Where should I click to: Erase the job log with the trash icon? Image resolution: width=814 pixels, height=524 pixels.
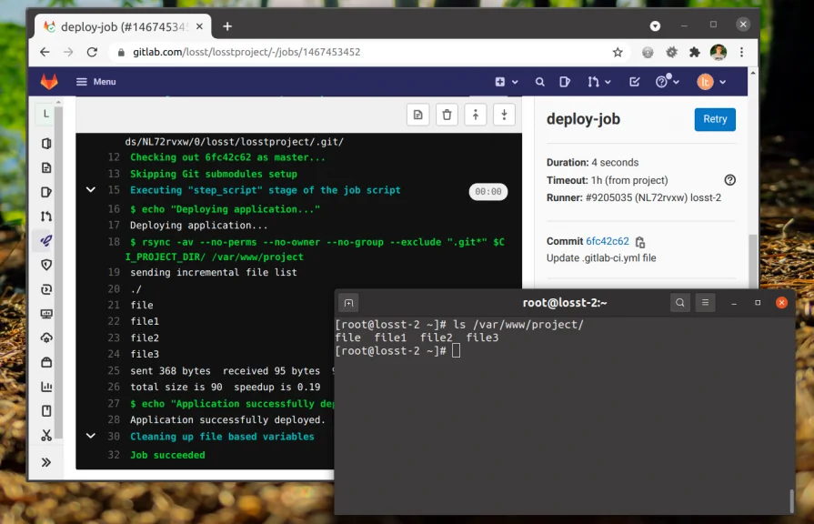click(447, 115)
